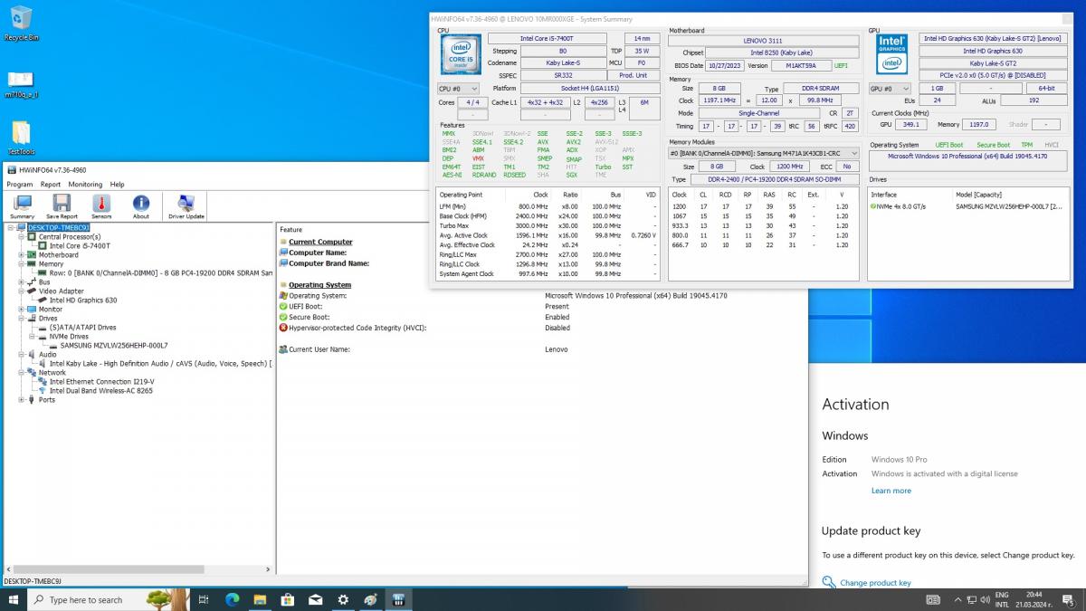Viewport: 1086px width, 611px height.
Task: Open Task View from the taskbar
Action: tap(204, 599)
